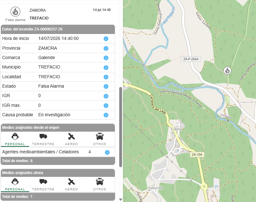
Task: Click the Datos del incendio header
Action: (58, 29)
